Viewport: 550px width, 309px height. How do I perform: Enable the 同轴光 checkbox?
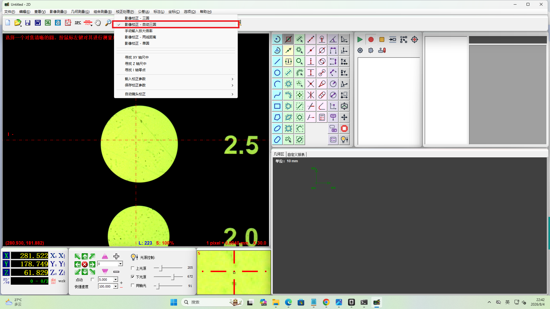tap(133, 285)
